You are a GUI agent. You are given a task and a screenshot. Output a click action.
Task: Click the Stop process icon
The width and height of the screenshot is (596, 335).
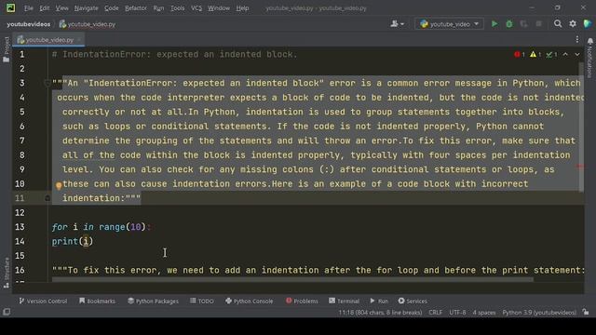click(x=538, y=24)
